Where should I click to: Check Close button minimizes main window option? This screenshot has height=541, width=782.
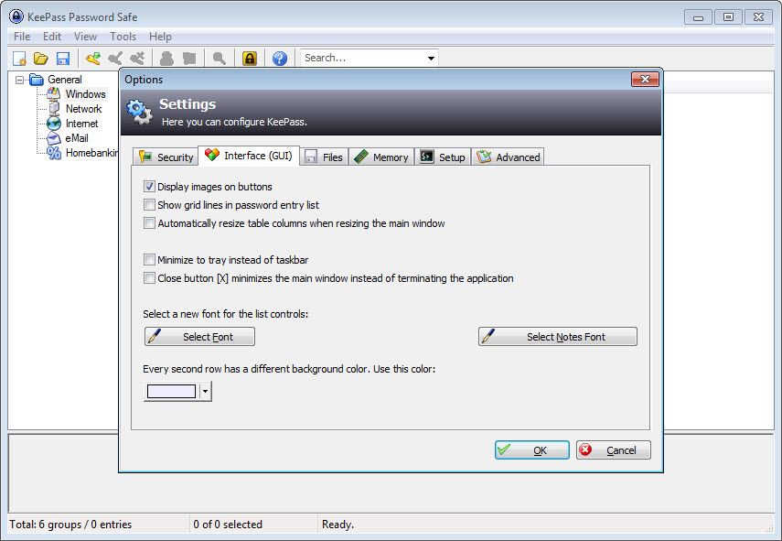pyautogui.click(x=149, y=278)
